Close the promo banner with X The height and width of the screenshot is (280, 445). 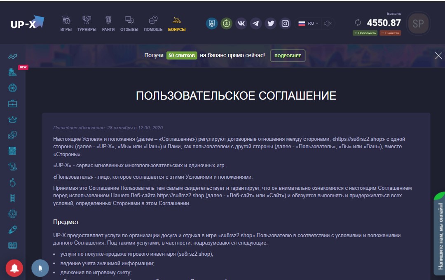tap(438, 56)
